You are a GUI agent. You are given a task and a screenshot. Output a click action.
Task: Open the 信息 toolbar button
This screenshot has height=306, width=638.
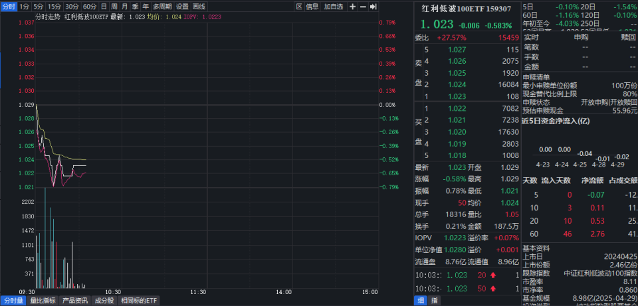312,7
